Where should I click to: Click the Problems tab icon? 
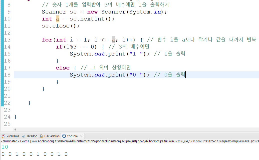pyautogui.click(x=3, y=136)
